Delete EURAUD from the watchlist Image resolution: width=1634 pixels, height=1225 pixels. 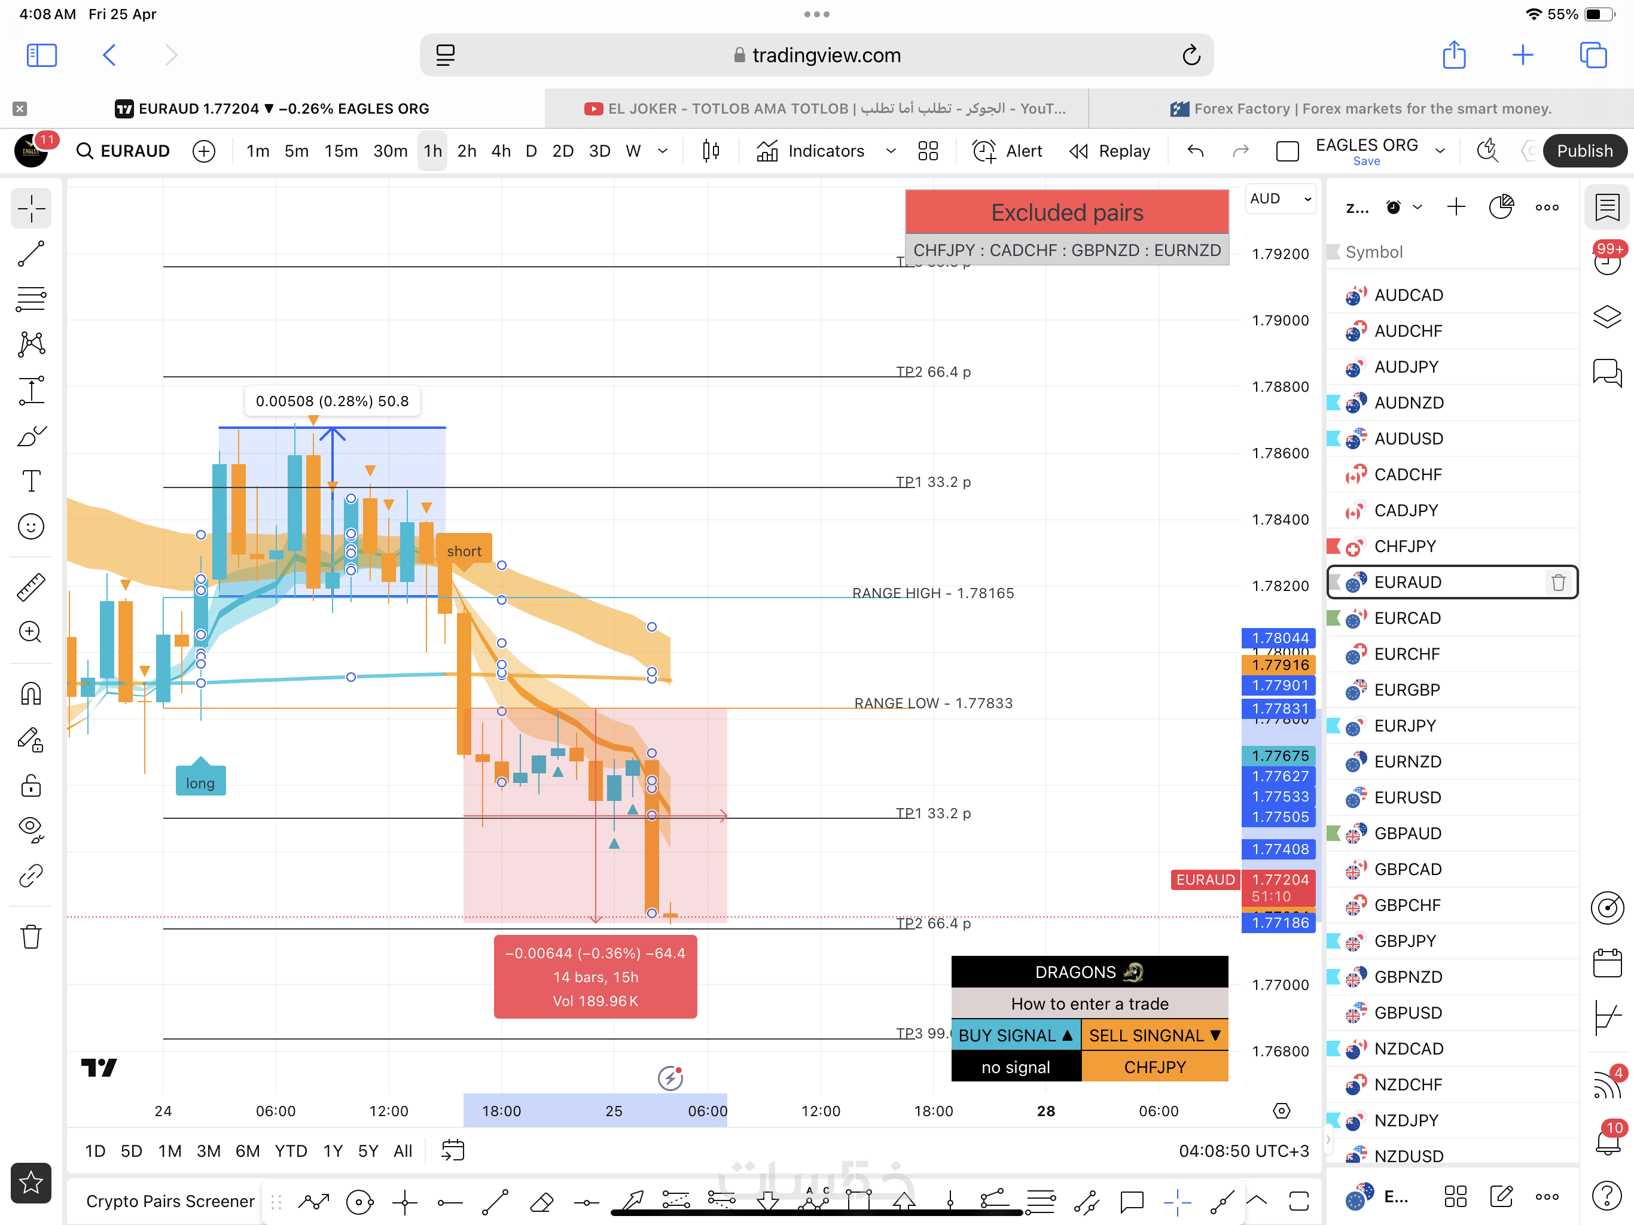1559,582
